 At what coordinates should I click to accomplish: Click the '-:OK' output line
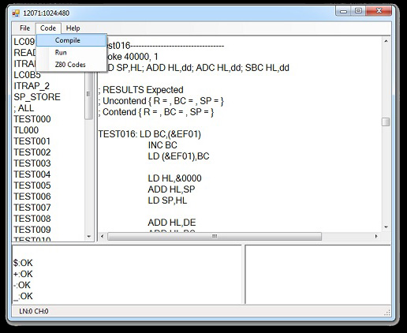click(x=22, y=285)
